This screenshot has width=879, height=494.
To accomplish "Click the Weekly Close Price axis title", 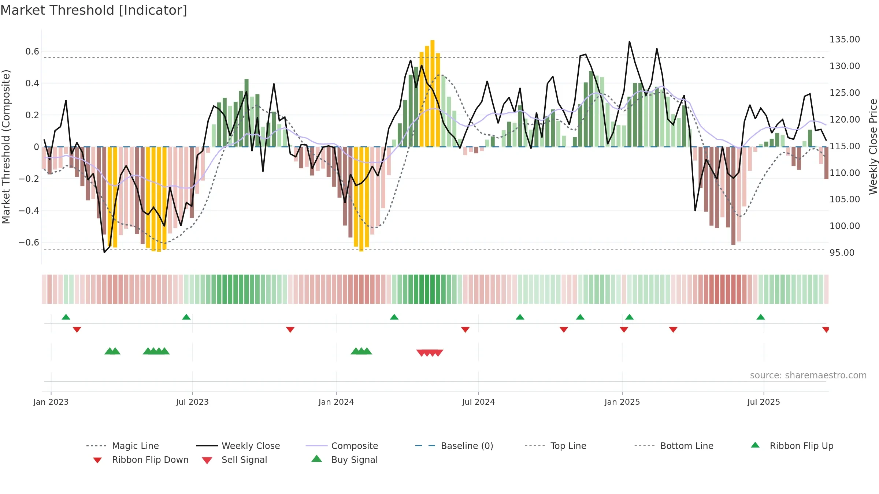I will pos(873,146).
